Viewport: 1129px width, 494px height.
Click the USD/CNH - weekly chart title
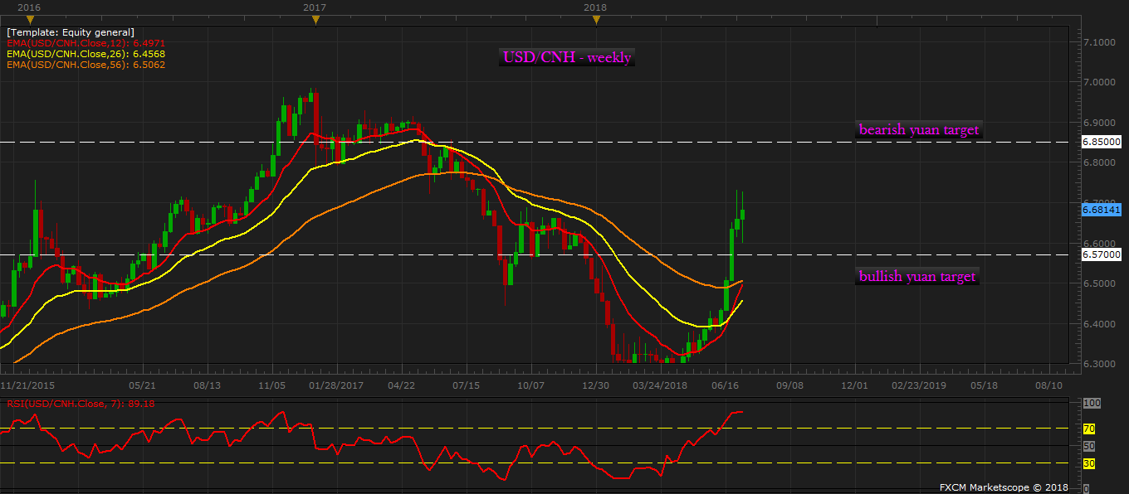pyautogui.click(x=567, y=57)
